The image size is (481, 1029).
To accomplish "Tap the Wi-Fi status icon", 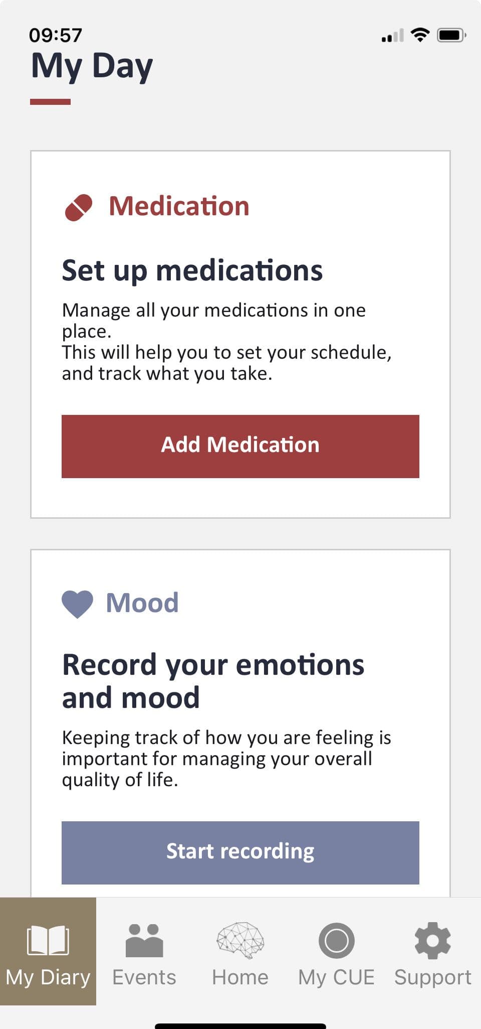I will (x=420, y=35).
